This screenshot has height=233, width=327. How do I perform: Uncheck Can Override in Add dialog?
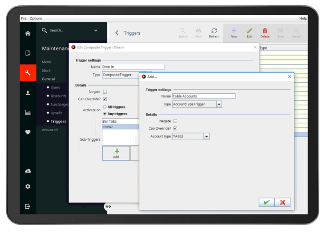click(x=175, y=128)
